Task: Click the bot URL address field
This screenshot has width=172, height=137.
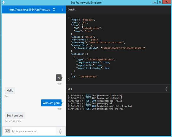Action: click(29, 10)
